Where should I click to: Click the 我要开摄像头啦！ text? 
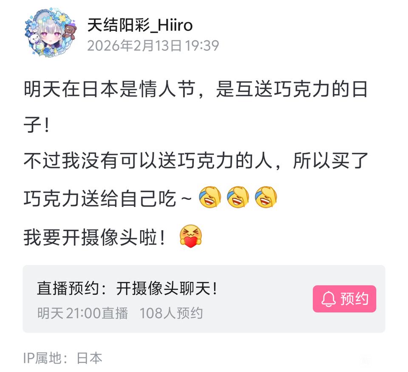click(x=94, y=237)
